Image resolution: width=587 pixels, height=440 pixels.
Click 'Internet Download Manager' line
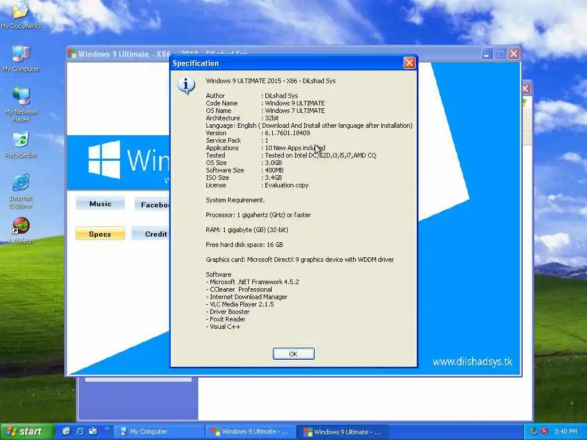tap(246, 297)
